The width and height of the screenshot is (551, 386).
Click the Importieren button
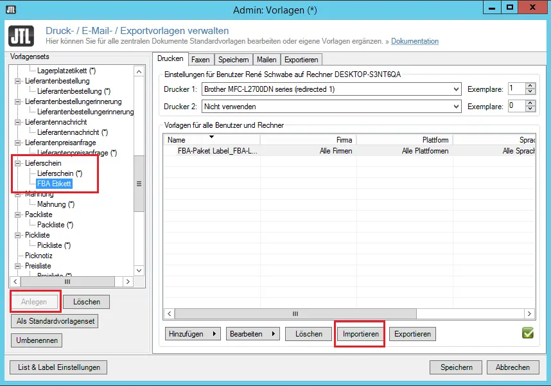pyautogui.click(x=360, y=334)
